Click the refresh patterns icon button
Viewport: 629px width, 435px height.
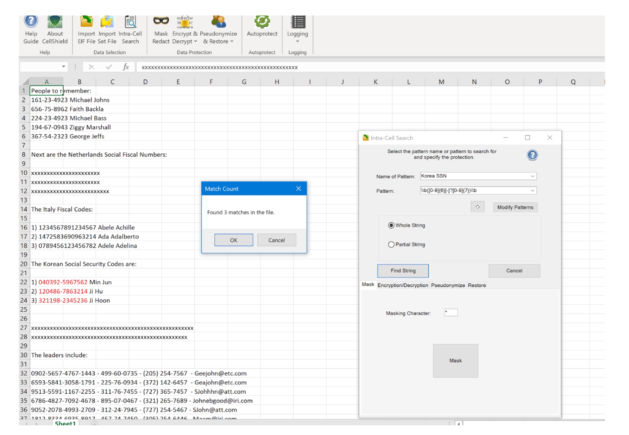coord(477,207)
